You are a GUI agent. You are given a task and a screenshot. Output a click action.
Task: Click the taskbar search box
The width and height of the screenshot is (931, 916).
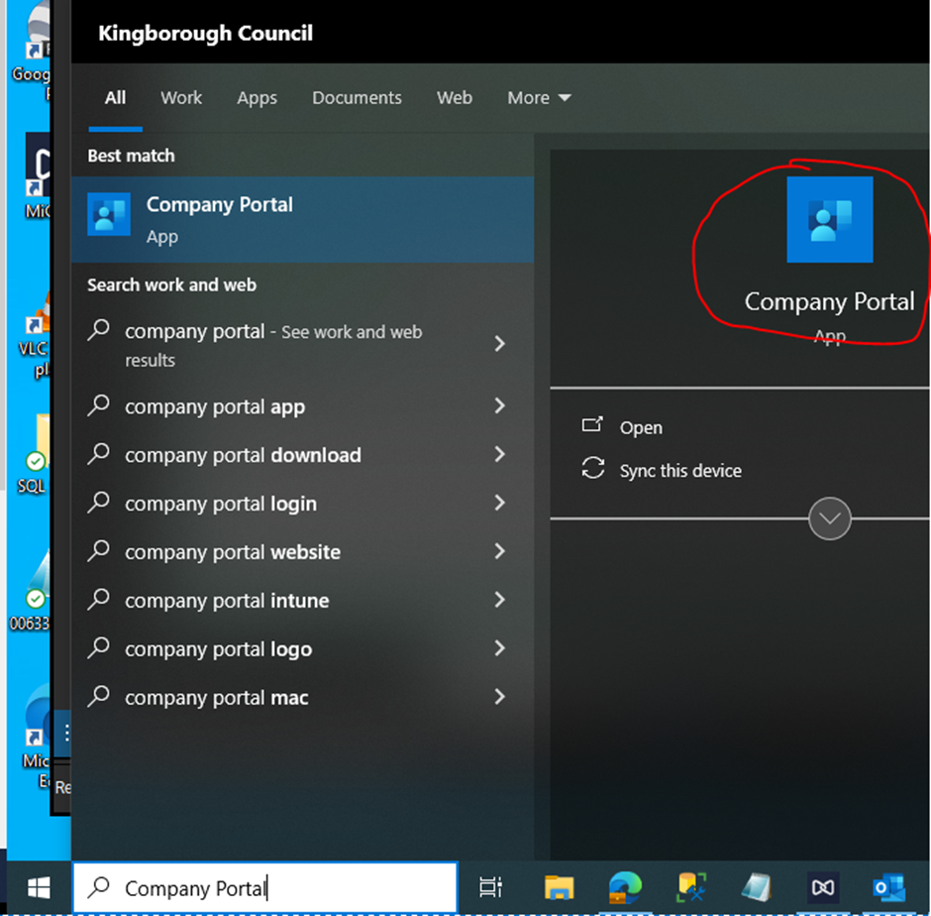tap(264, 887)
